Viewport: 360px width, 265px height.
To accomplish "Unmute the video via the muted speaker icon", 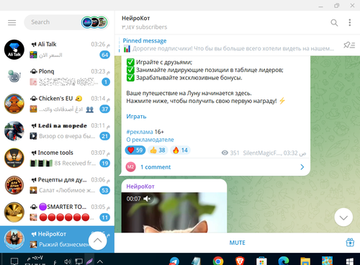I will [x=147, y=199].
